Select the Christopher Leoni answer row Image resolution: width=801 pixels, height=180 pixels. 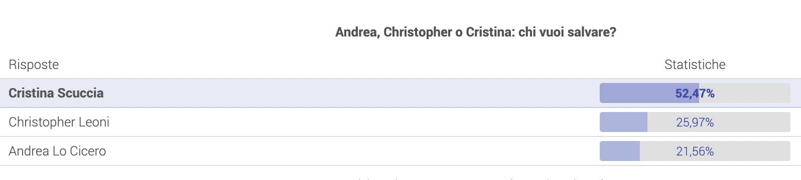(x=400, y=122)
